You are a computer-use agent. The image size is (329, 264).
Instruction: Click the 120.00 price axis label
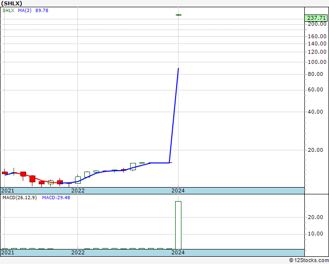[317, 52]
